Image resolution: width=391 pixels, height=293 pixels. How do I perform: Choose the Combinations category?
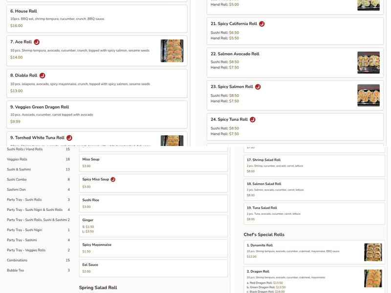17,260
